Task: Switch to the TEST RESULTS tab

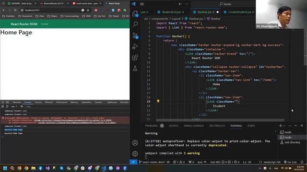Action: pos(217,126)
